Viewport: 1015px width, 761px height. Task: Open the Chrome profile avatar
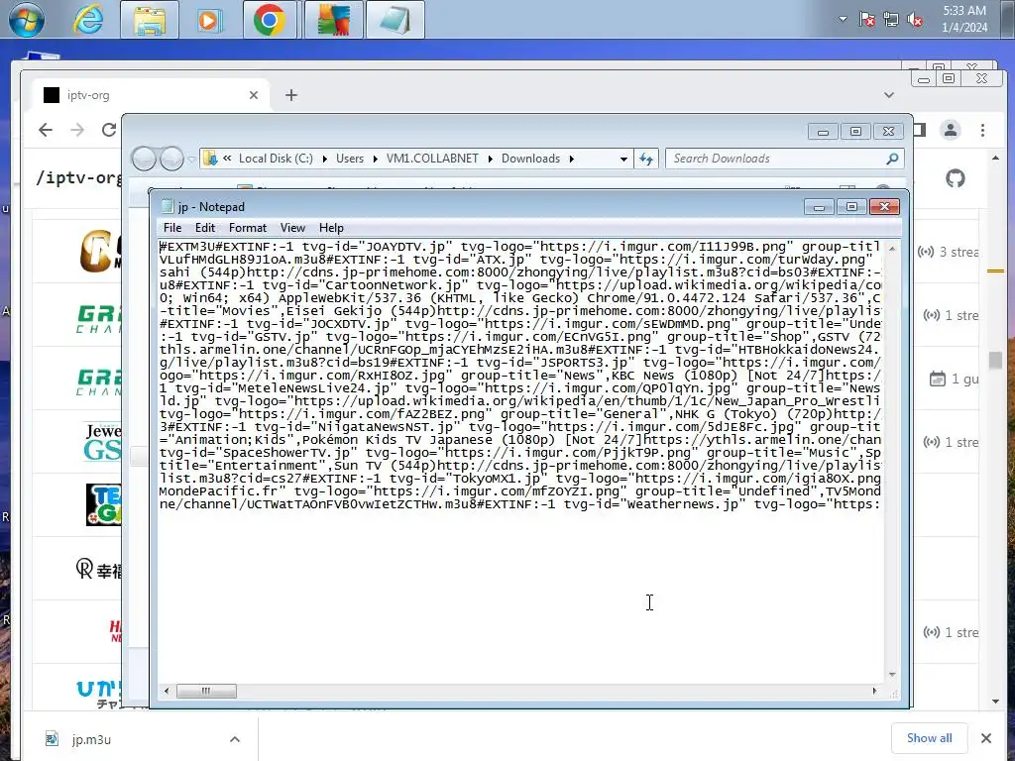coord(951,130)
